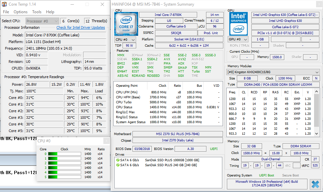Open the File menu in Core Temp
This screenshot has height=192, width=323.
pyautogui.click(x=6, y=12)
